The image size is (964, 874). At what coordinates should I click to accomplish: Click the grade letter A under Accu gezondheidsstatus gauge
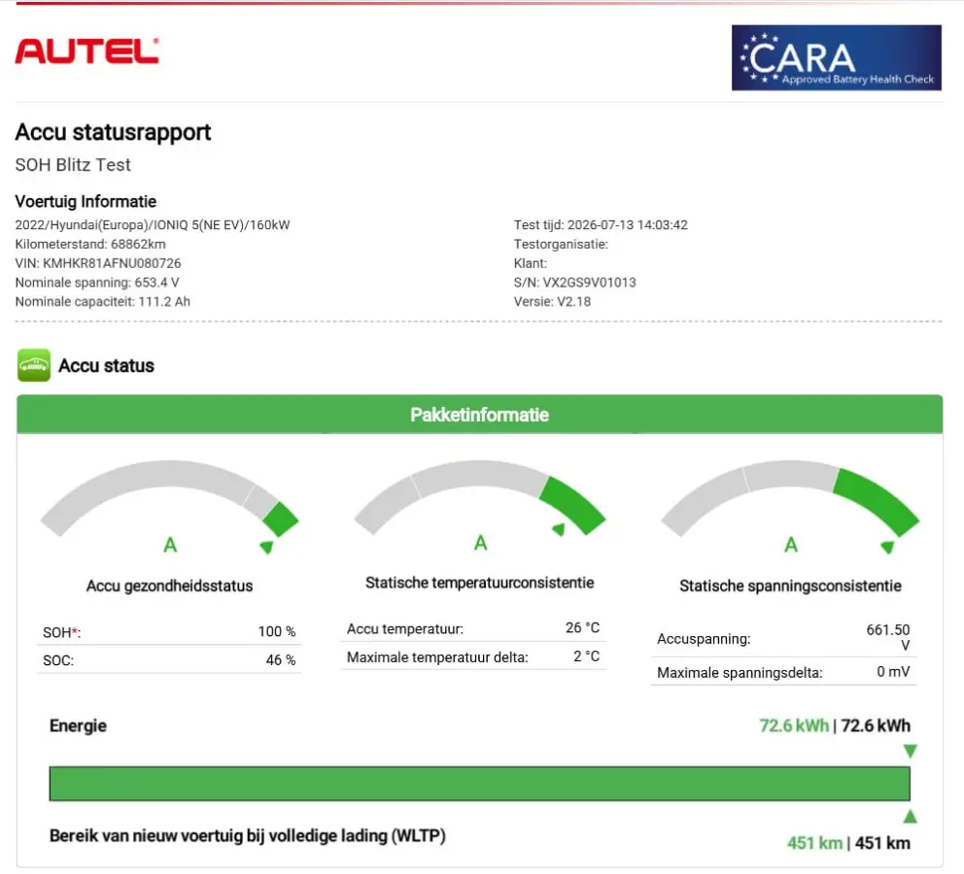click(170, 545)
